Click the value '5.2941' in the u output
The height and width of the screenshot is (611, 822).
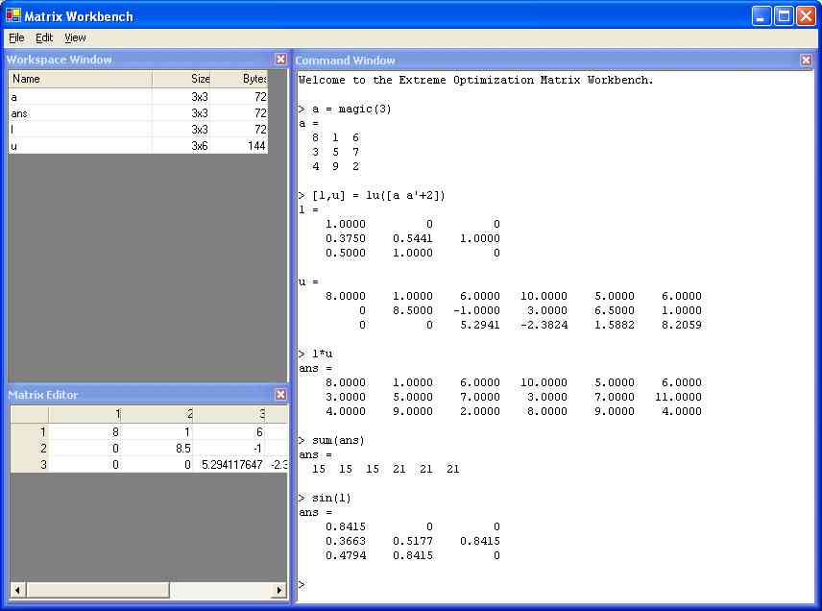coord(480,325)
